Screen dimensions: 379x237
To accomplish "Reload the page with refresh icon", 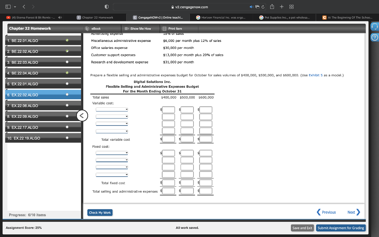I will pyautogui.click(x=263, y=7).
